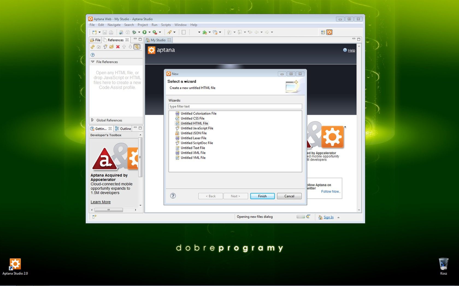Click the Save disk icon in toolbar
Image resolution: width=459 pixels, height=286 pixels.
tap(105, 32)
